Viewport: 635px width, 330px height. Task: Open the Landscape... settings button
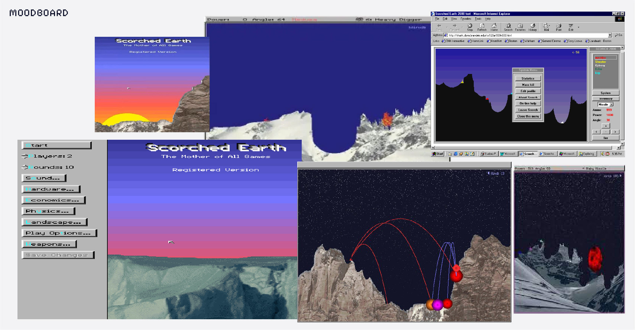(55, 222)
